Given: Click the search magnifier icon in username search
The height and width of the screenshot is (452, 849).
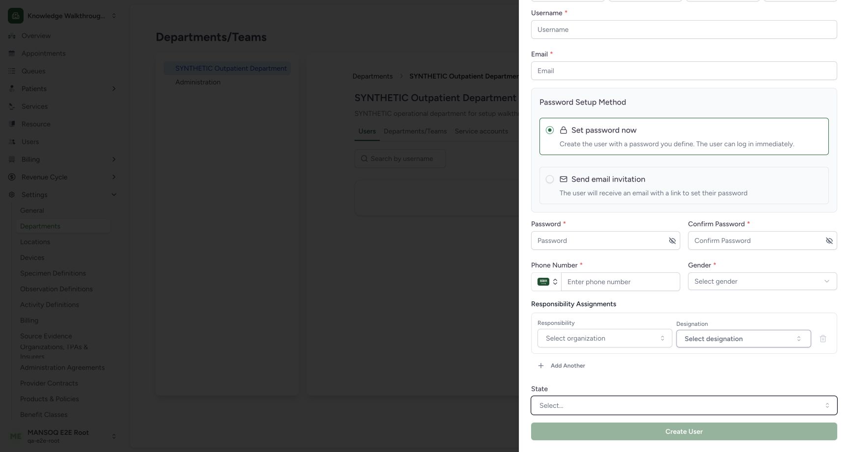Looking at the screenshot, I should pyautogui.click(x=364, y=159).
